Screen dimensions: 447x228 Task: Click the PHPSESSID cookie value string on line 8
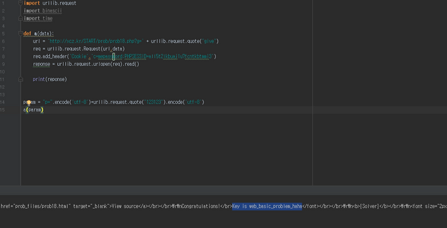point(153,57)
